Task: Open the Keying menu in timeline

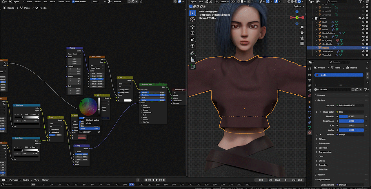Action: pyautogui.click(x=26, y=180)
